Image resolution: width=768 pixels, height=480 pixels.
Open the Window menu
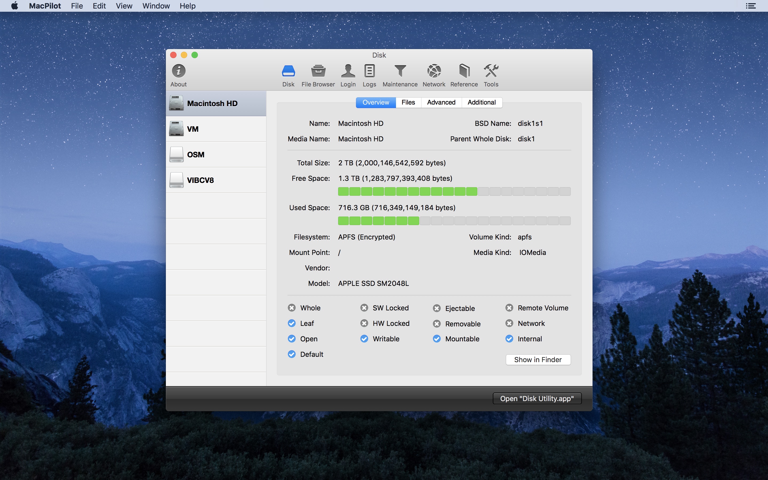click(x=156, y=6)
